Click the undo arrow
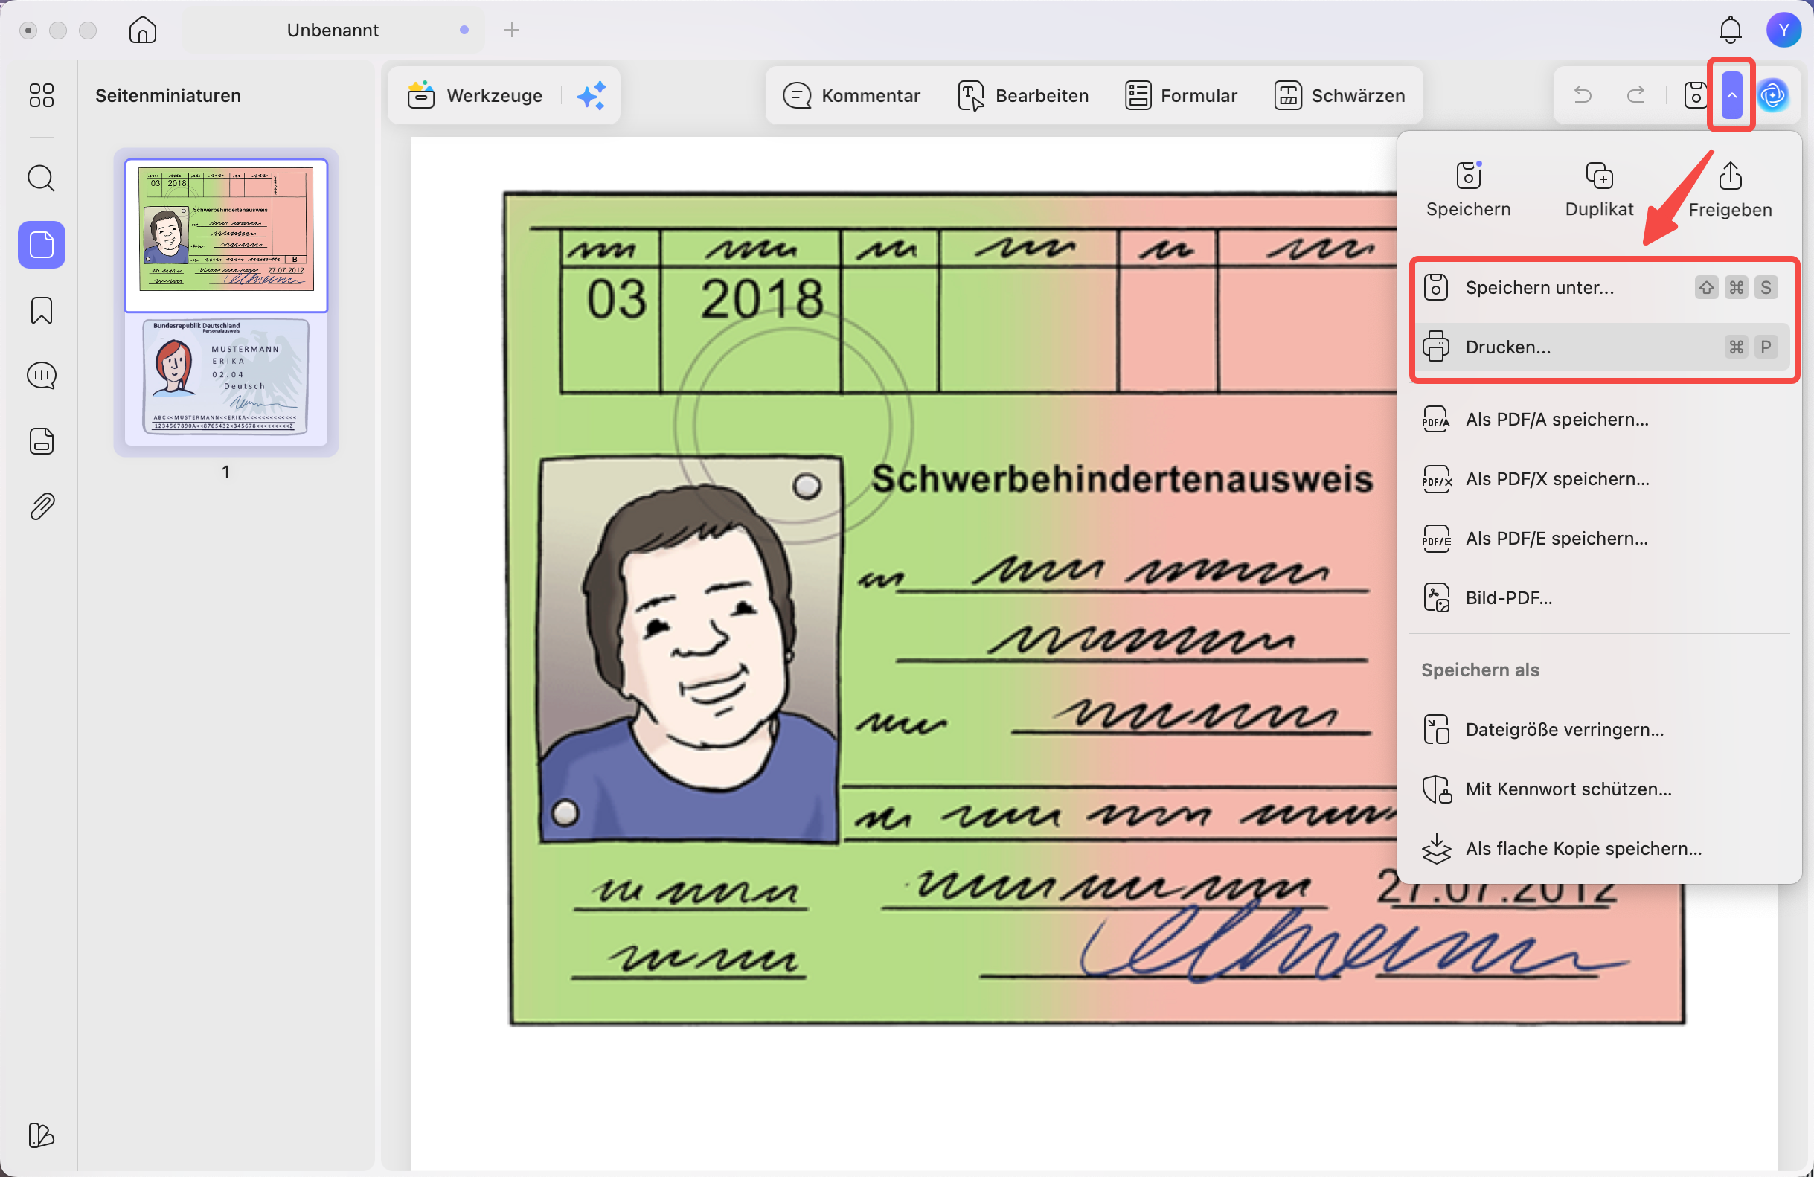Screen dimensions: 1814x1177 click(1583, 95)
